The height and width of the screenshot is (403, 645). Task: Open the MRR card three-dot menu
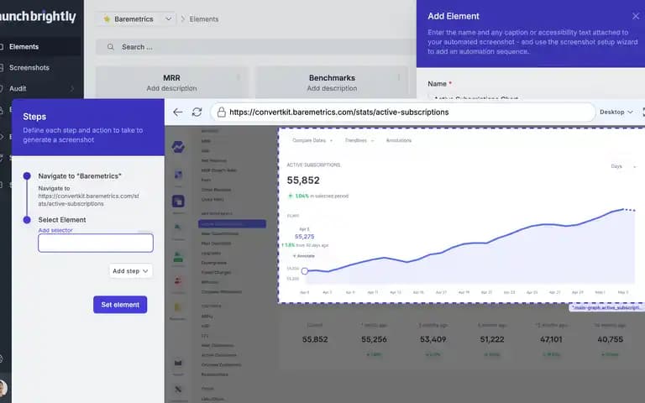pyautogui.click(x=239, y=77)
